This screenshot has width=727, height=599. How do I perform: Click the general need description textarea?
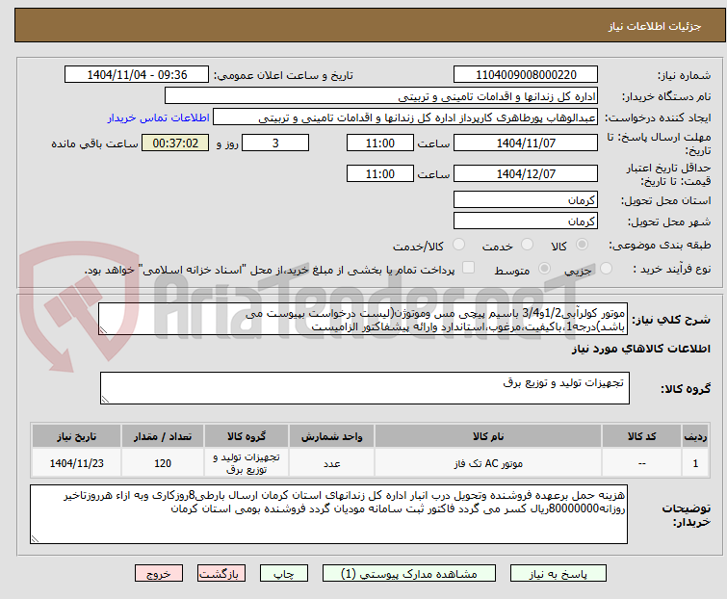point(363,319)
